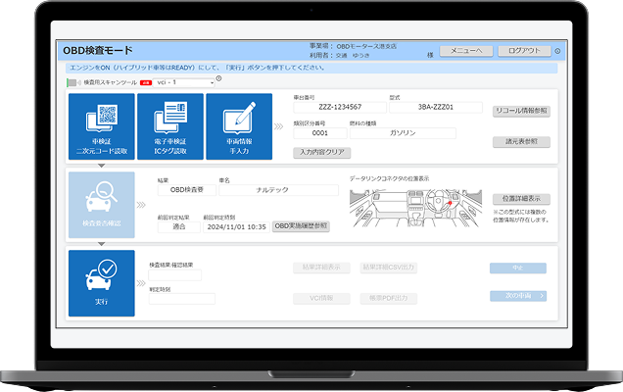Screen dimensions: 623x392
Task: Click the speaker icon by 検査用スキャンツール
Action: tap(79, 82)
